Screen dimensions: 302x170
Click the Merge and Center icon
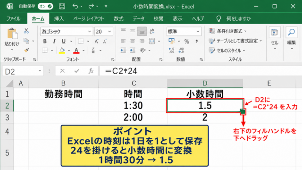coord(152,41)
